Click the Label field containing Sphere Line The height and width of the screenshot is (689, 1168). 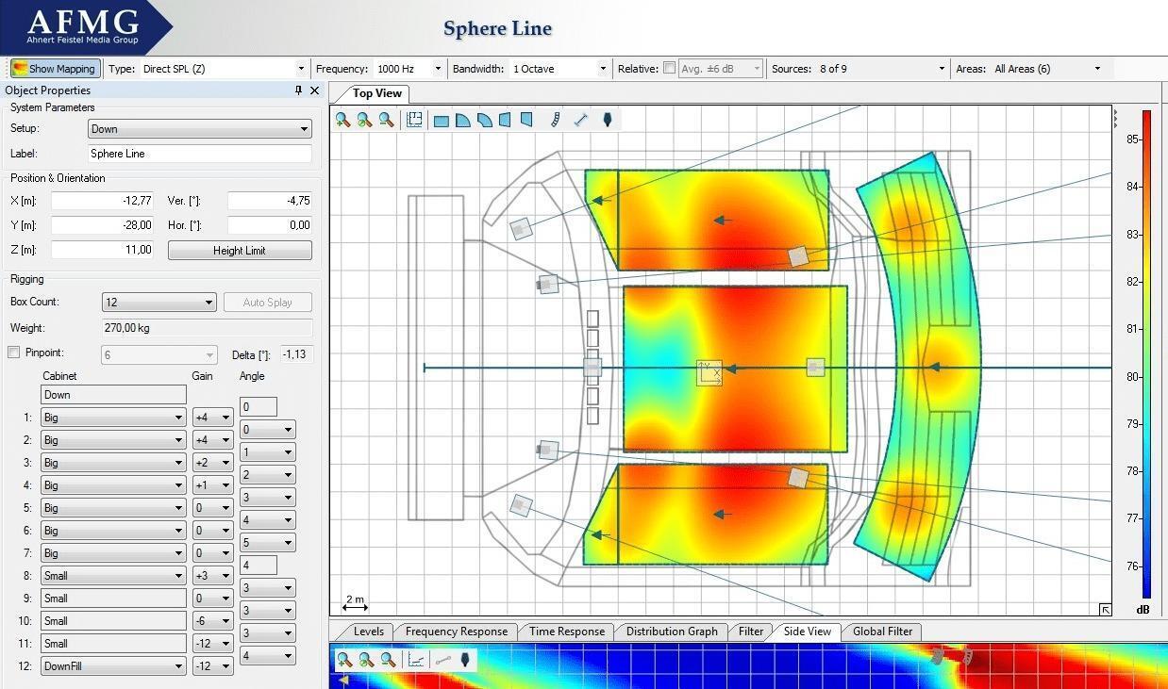(x=199, y=154)
